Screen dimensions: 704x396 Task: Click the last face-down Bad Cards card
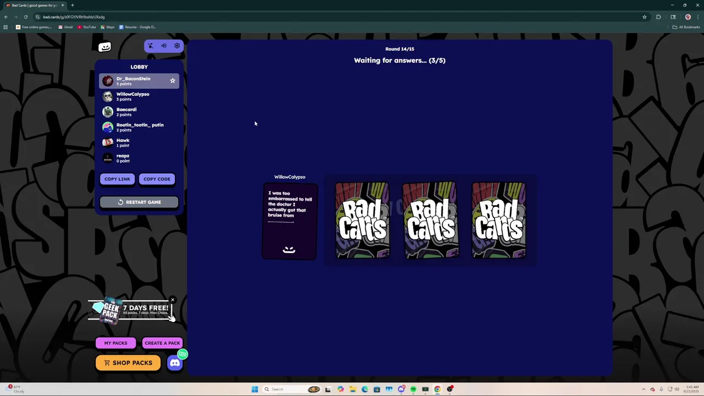(498, 220)
